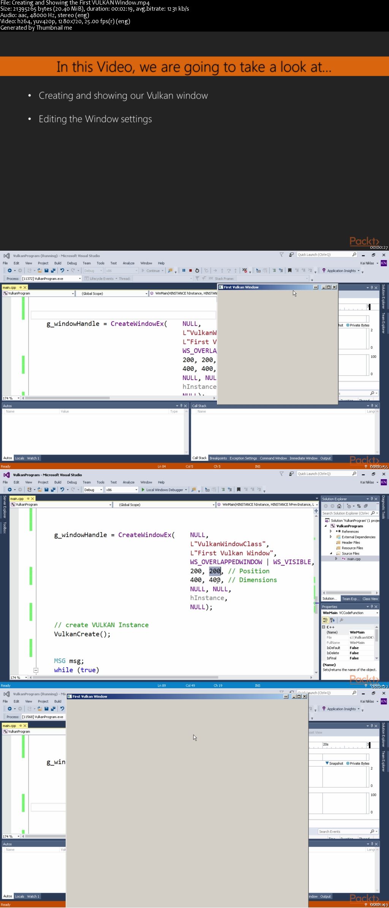The image size is (389, 908).
Task: Click Break All pause icon in small-Vulkan-window frame
Action: (184, 270)
